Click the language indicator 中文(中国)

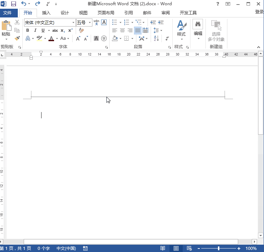(x=66, y=248)
